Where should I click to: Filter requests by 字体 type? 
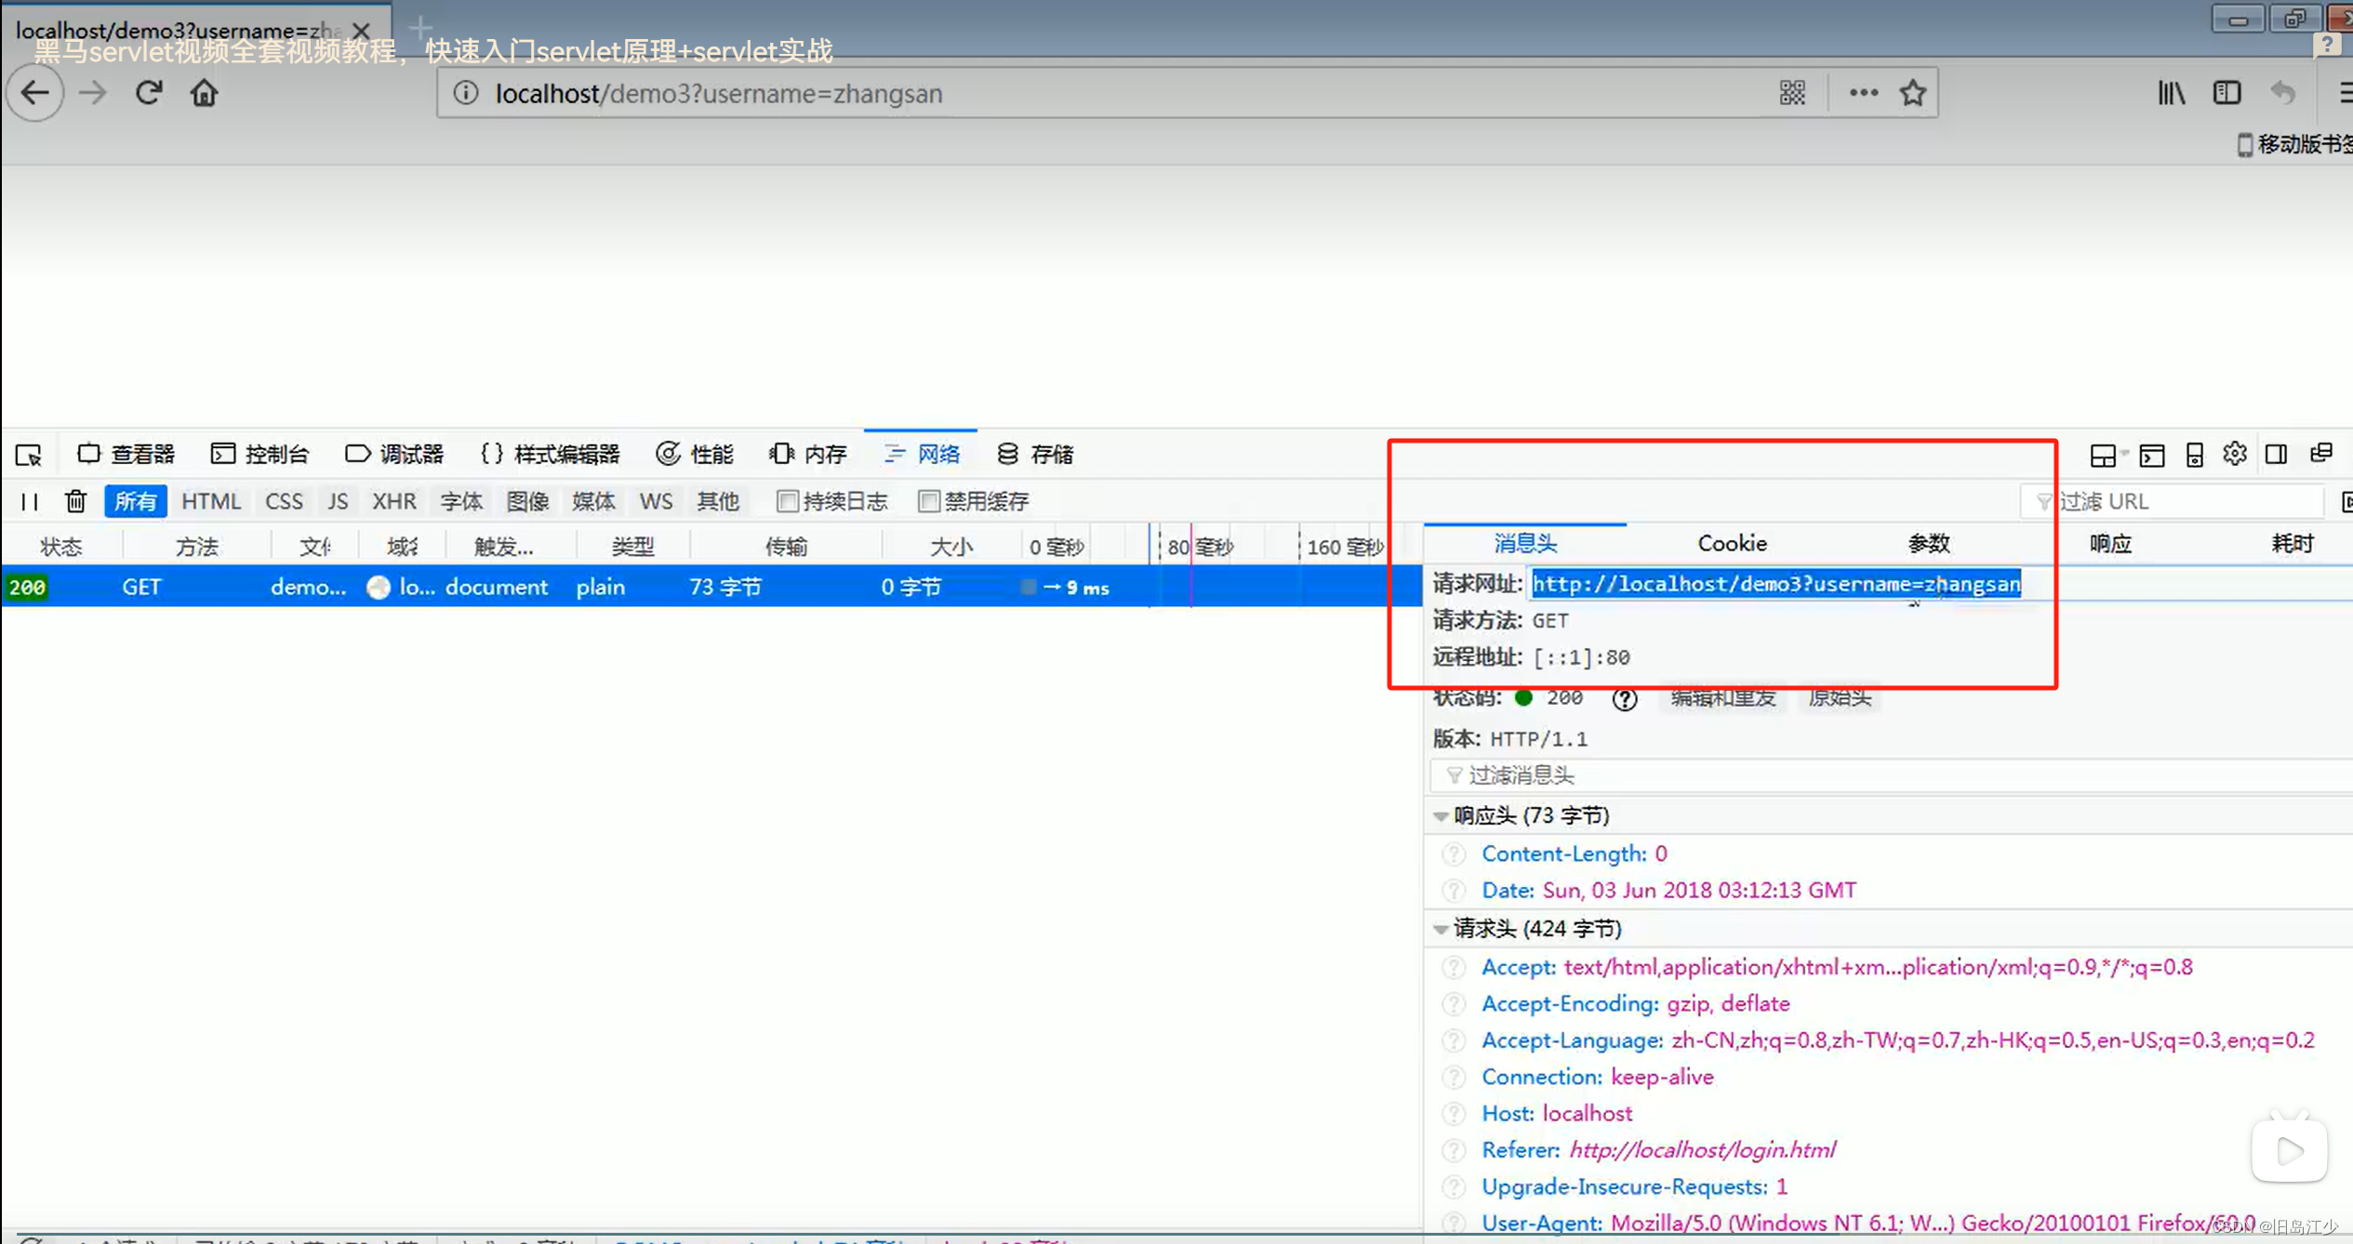click(461, 501)
